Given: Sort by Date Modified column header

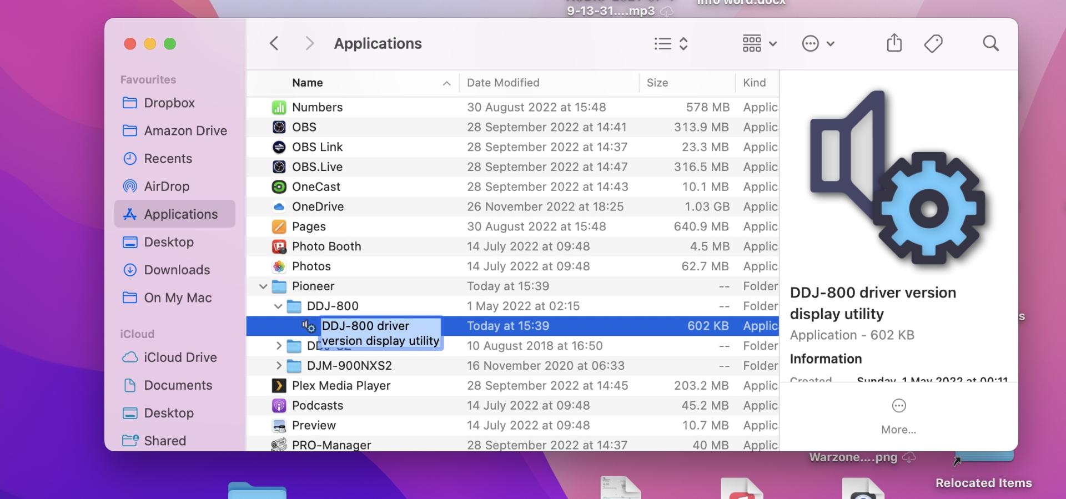Looking at the screenshot, I should coord(503,83).
